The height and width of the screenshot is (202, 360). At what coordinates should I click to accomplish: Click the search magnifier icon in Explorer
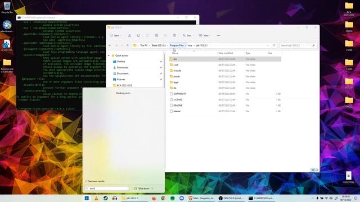314,45
